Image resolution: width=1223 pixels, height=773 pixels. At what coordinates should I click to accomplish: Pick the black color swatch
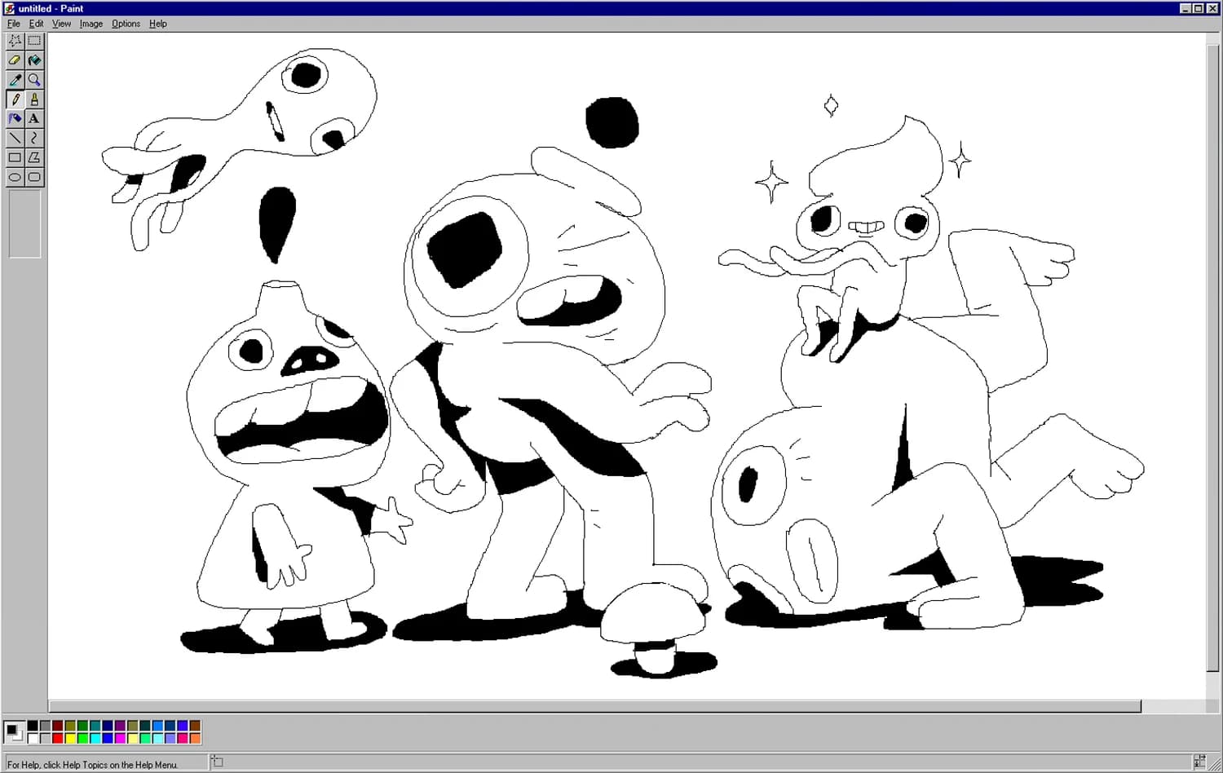33,726
